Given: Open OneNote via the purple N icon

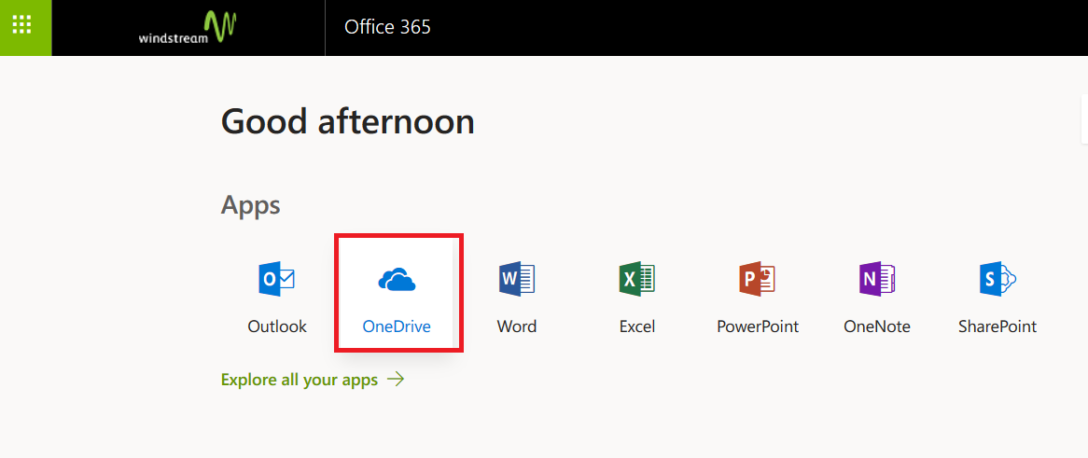Looking at the screenshot, I should [x=877, y=280].
